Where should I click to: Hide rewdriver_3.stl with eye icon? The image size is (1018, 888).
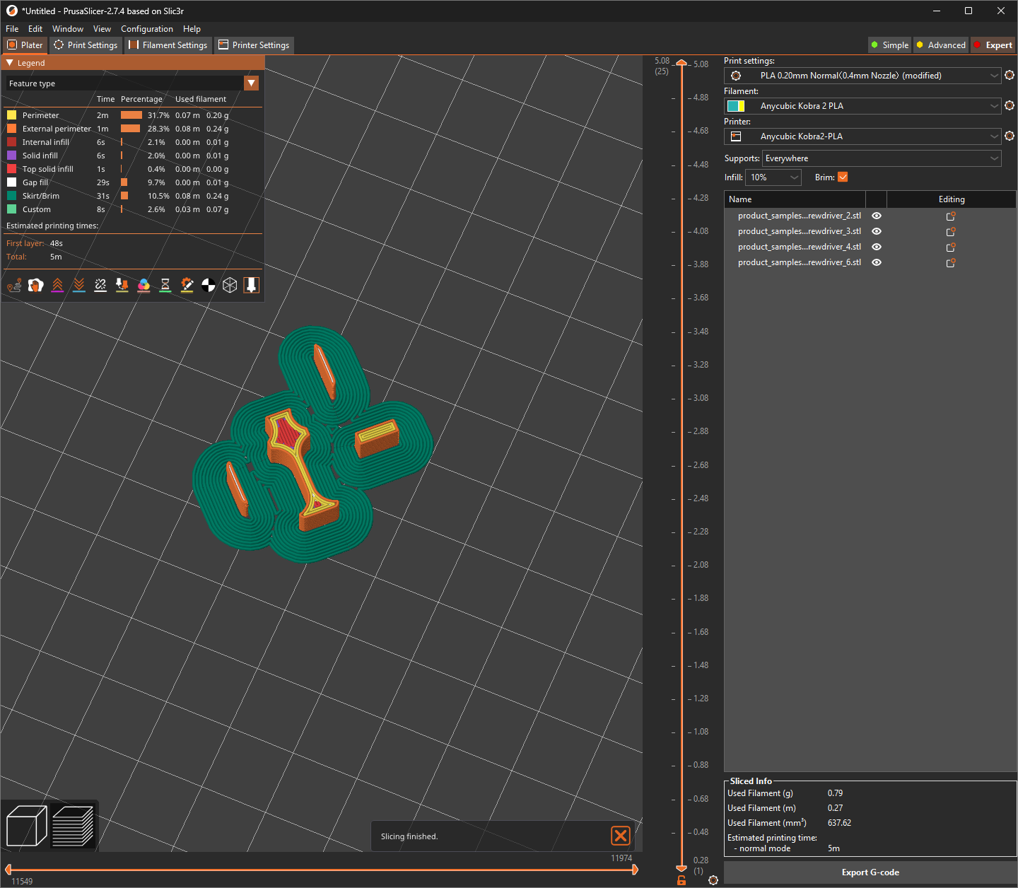coord(877,231)
